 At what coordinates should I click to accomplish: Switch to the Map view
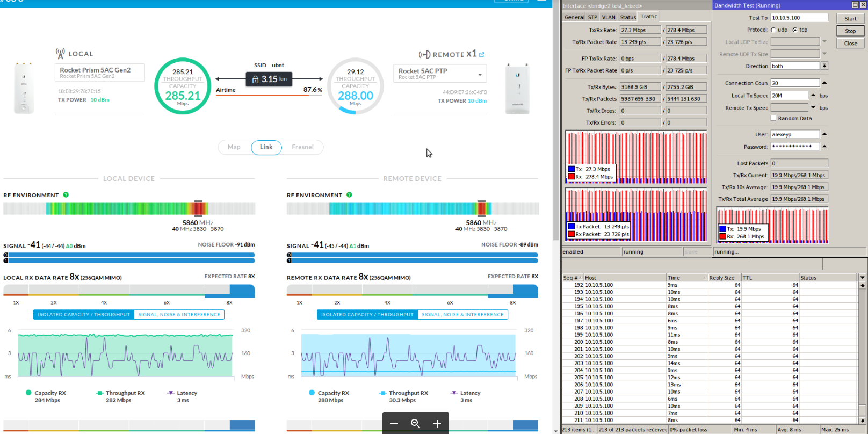pos(234,147)
